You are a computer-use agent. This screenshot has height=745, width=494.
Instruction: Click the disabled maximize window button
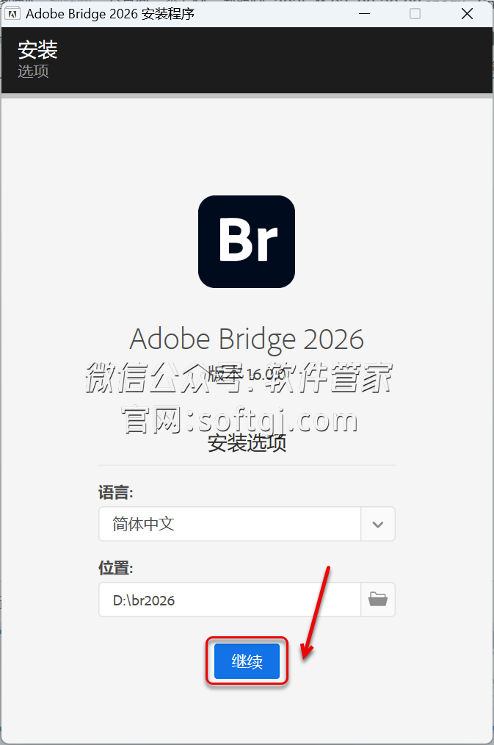(415, 14)
